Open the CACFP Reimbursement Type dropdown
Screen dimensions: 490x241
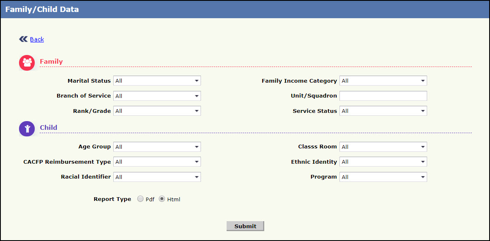157,162
